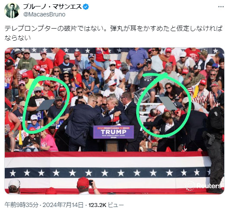Click the second line of tweet text ならない

pyautogui.click(x=18, y=38)
